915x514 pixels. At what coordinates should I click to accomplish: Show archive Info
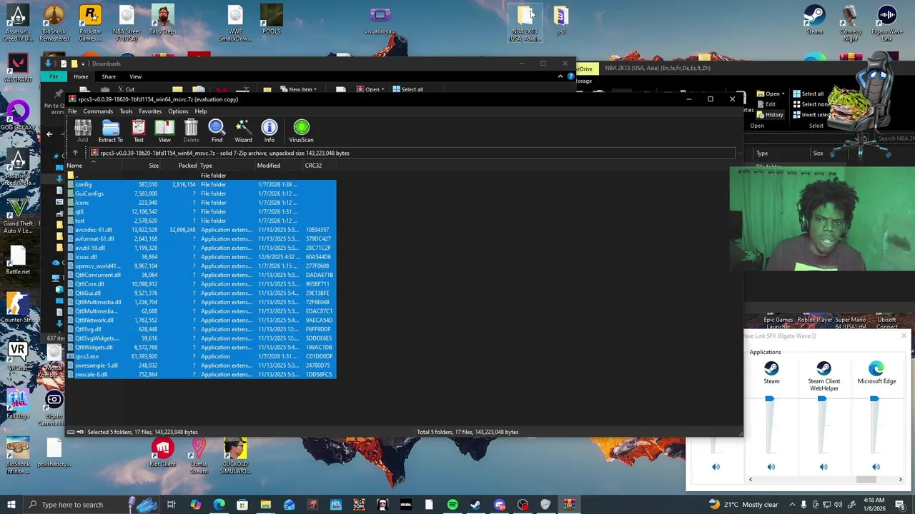tap(269, 131)
